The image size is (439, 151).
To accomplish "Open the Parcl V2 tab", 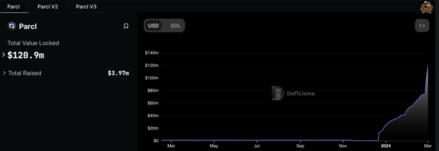I will click(x=48, y=7).
